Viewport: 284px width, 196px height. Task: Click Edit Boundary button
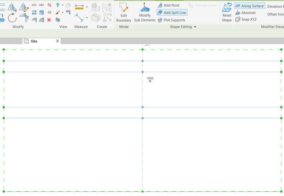(x=124, y=12)
